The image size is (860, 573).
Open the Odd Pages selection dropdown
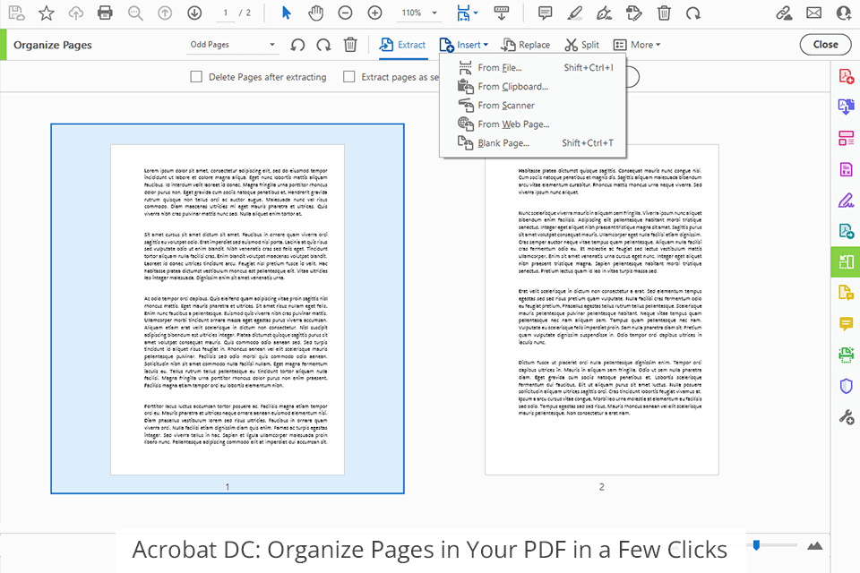[x=233, y=45]
